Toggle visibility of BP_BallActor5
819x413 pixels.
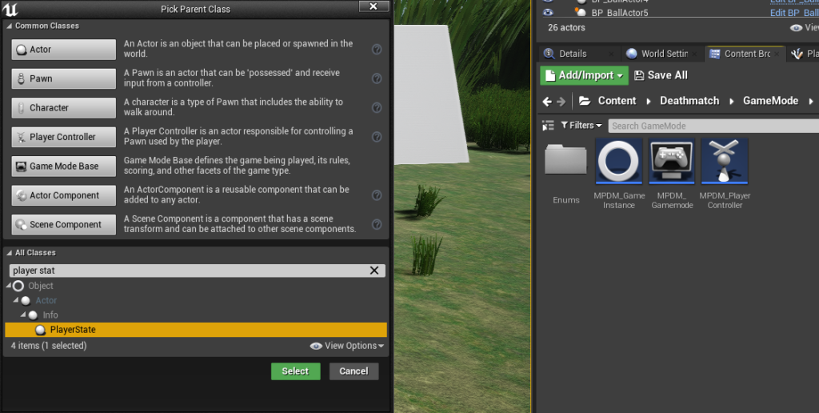pyautogui.click(x=548, y=12)
